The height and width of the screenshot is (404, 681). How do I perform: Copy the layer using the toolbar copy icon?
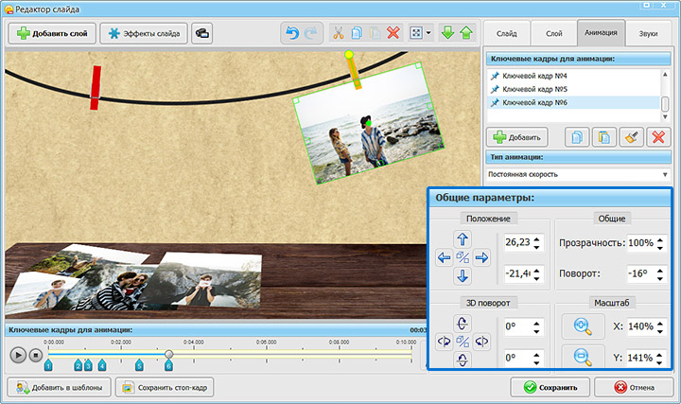click(357, 33)
